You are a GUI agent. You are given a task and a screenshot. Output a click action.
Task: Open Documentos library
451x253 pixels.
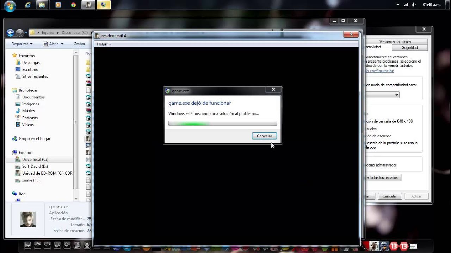pos(33,97)
